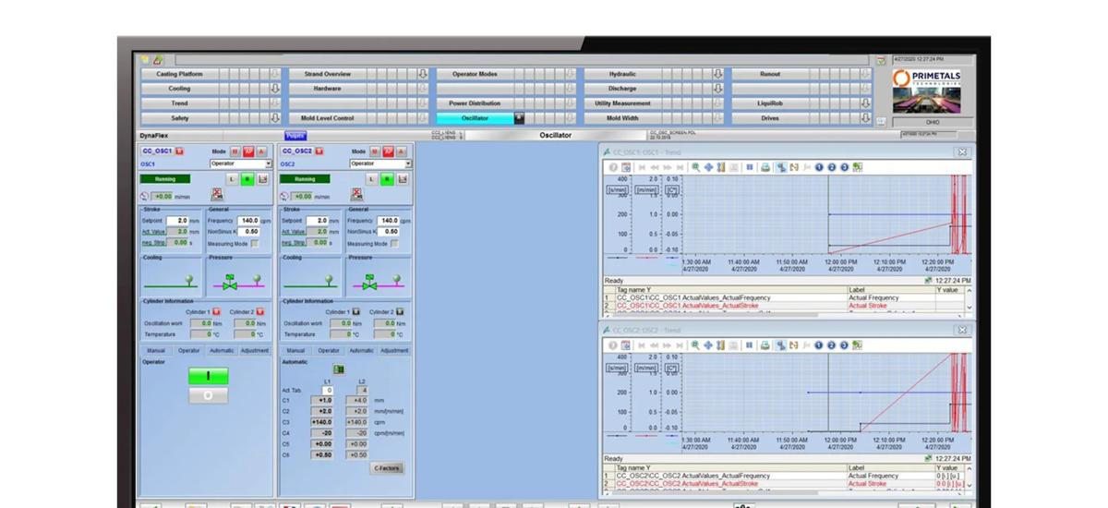Expand Drives menu down arrow
Image resolution: width=1108 pixels, height=508 pixels.
click(865, 118)
